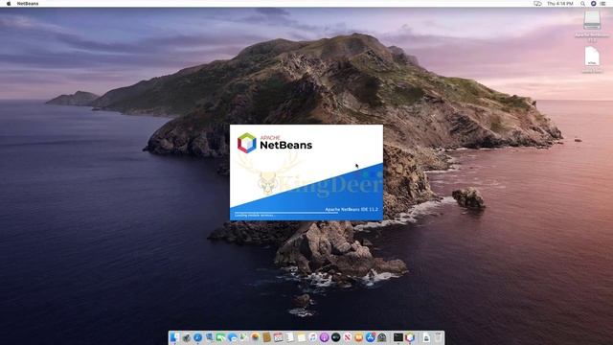Open Photos app in the Dock
The width and height of the screenshot is (613, 345).
256,337
